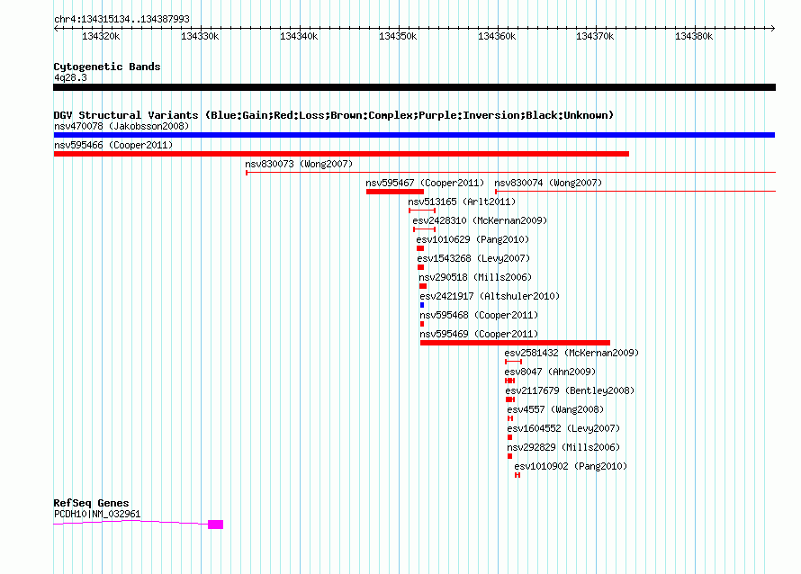
Task: Click nsv595469 (Cooper2011) label
Action: pos(479,334)
